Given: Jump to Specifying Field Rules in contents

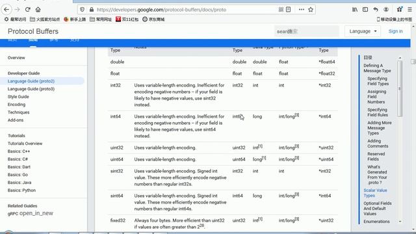Looking at the screenshot, I should coord(378,112).
